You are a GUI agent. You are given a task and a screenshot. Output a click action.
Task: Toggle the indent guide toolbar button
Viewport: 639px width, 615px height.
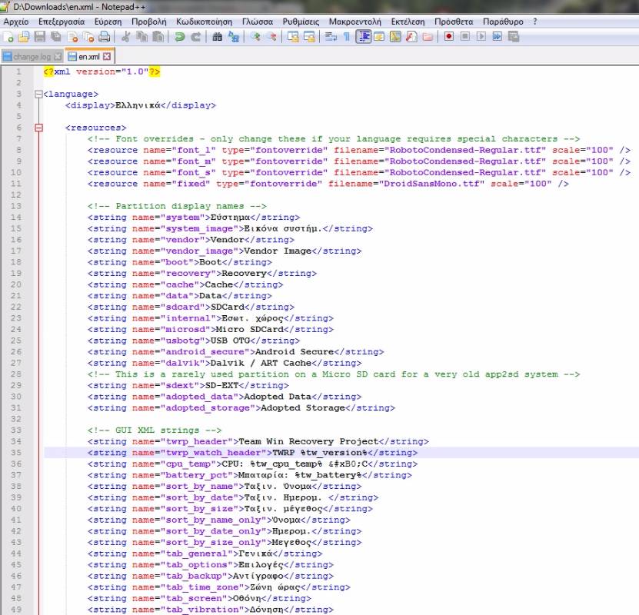click(x=363, y=37)
